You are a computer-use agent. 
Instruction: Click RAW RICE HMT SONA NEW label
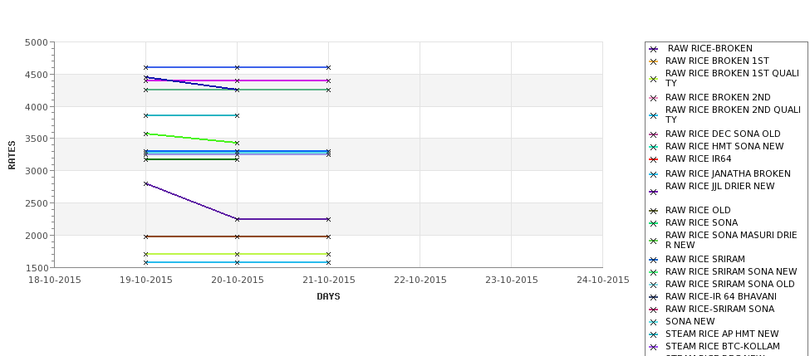tap(724, 147)
